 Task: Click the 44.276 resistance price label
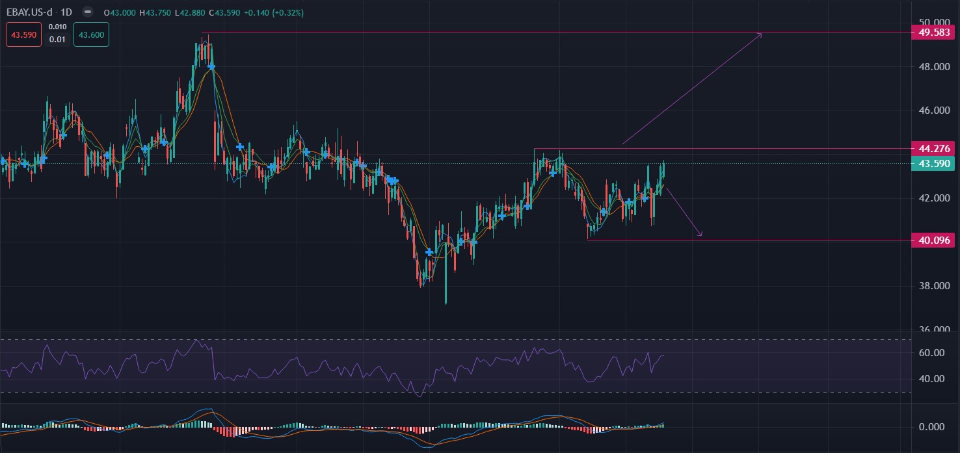point(935,149)
